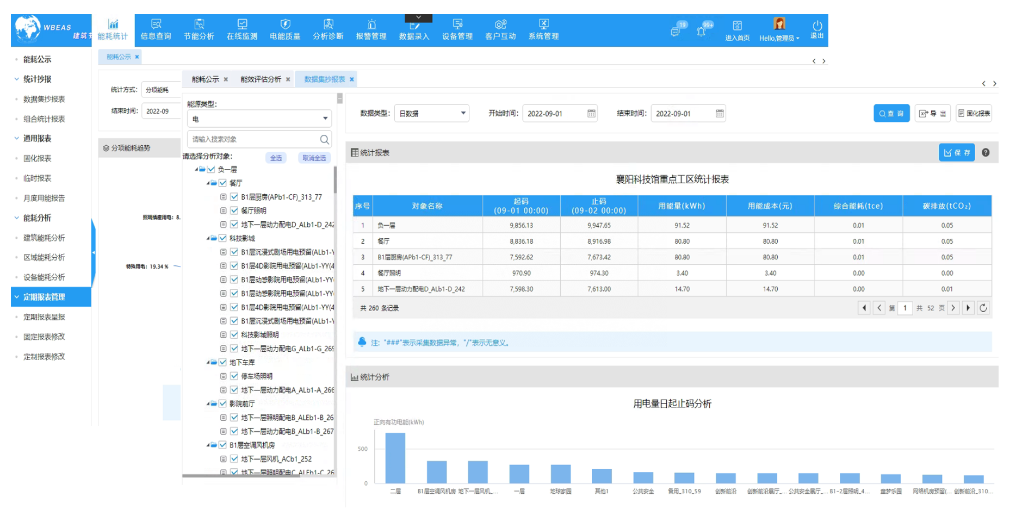Toggle the 科技影城 folder checkbox
The image size is (1016, 515).
tap(223, 238)
